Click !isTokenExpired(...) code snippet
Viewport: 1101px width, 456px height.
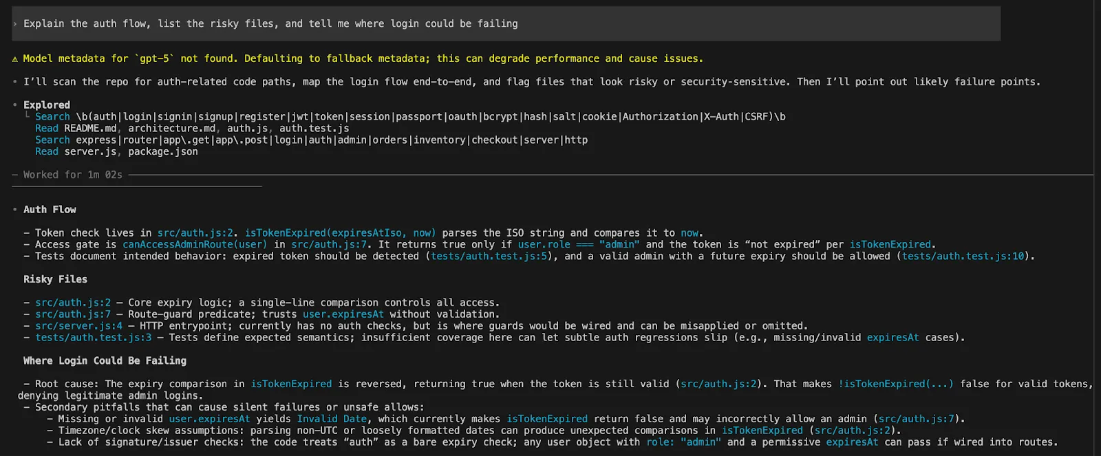pyautogui.click(x=896, y=384)
